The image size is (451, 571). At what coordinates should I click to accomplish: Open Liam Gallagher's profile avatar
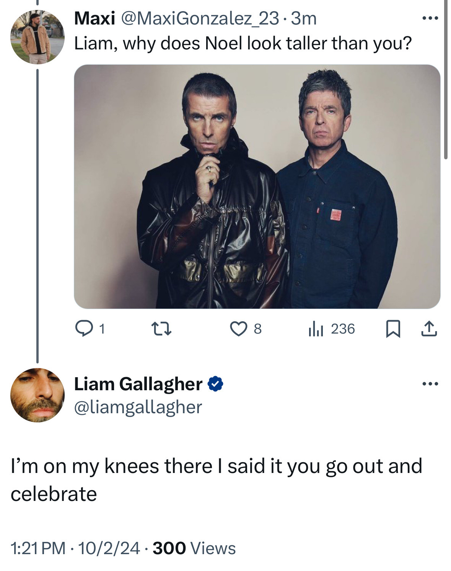[37, 395]
